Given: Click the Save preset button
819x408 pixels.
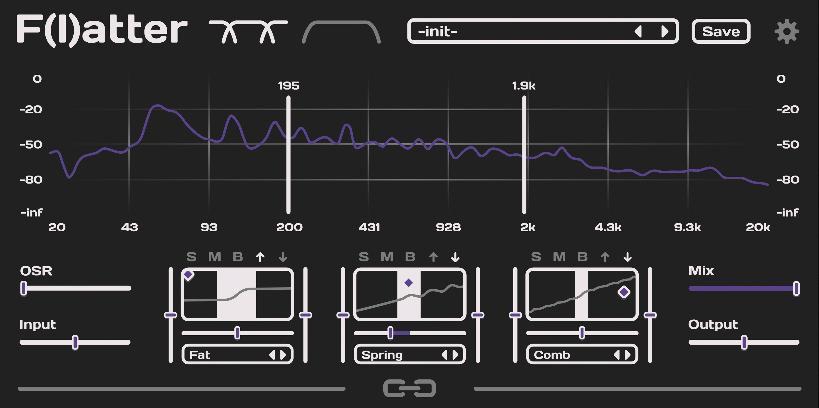Looking at the screenshot, I should [x=721, y=31].
